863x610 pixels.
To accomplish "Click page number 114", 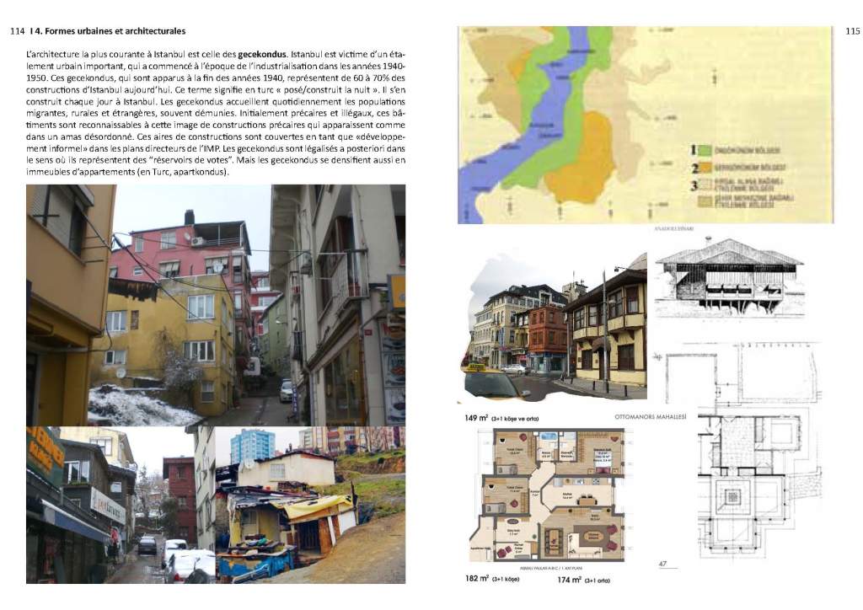I will 17,31.
